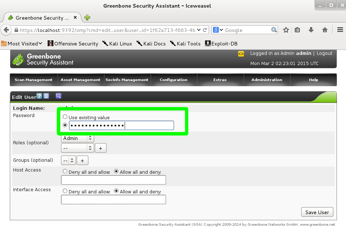Click the user details magnifier icon
Screen dimensions: 346x229
point(59,96)
